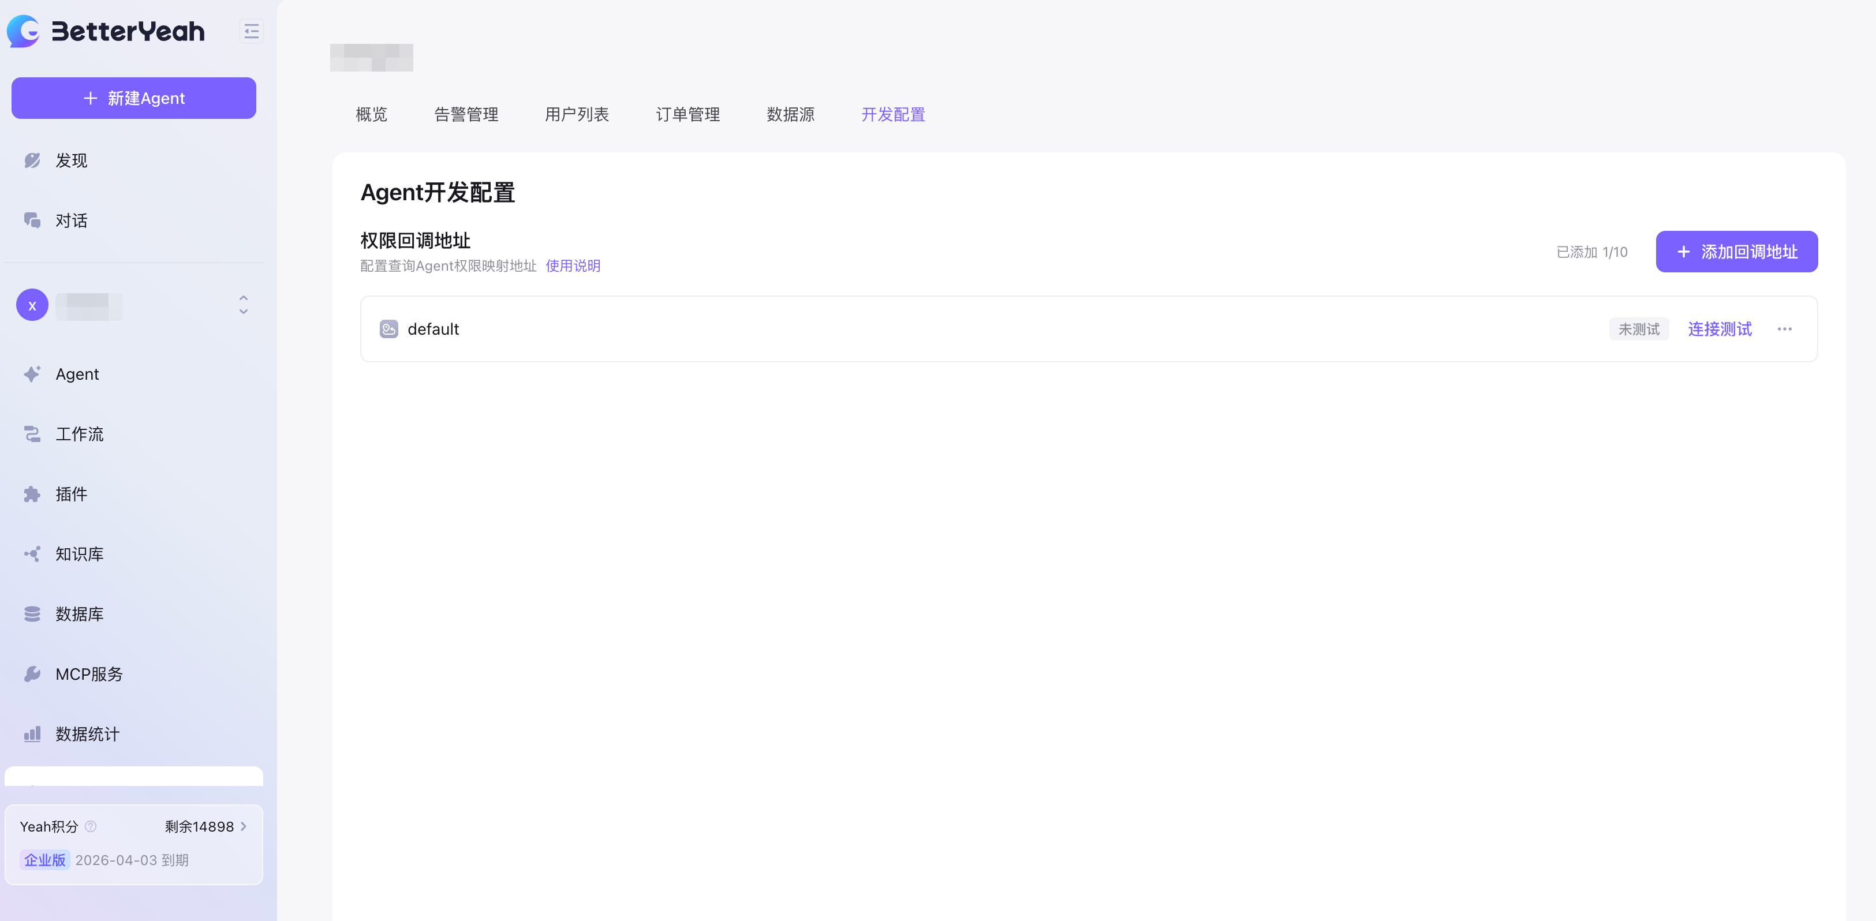Image resolution: width=1876 pixels, height=921 pixels.
Task: Click 连接测试 for default callback
Action: [1720, 329]
